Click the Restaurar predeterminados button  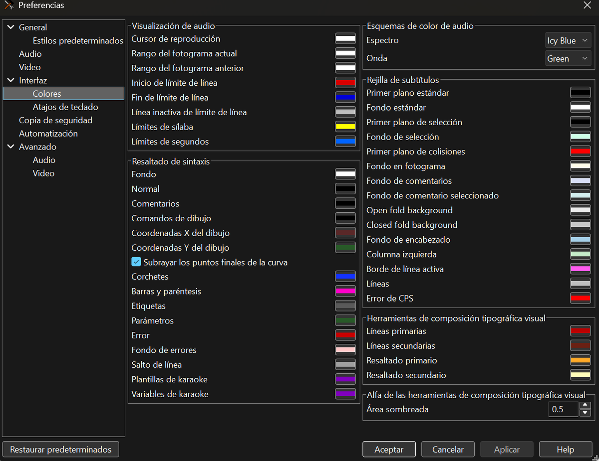coord(61,450)
